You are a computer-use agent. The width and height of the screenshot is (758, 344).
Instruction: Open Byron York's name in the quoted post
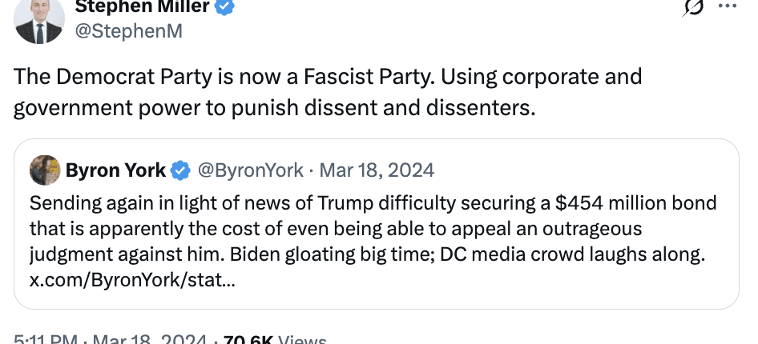coord(115,170)
